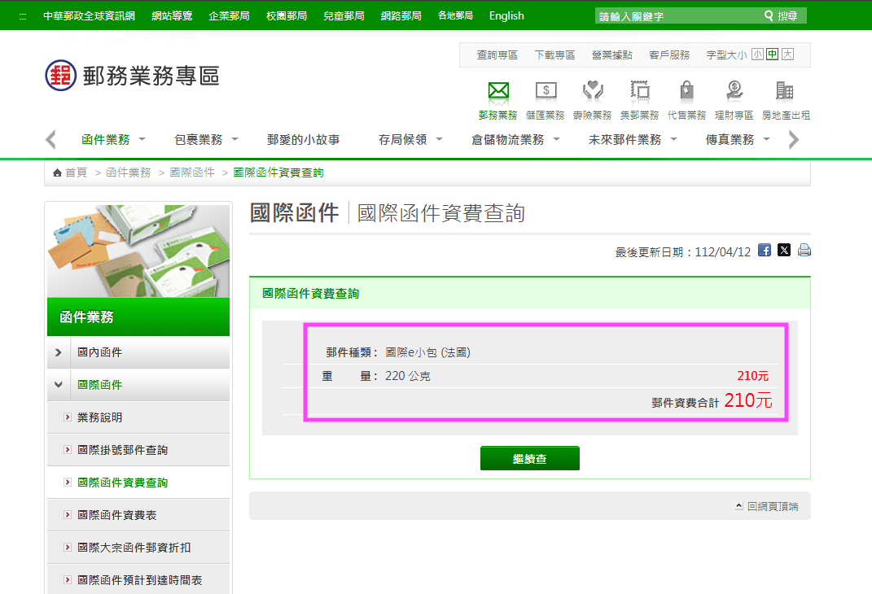Viewport: 872px width, 594px height.
Task: Open 國際函件預計到達時間表 in sidebar
Action: click(x=139, y=580)
